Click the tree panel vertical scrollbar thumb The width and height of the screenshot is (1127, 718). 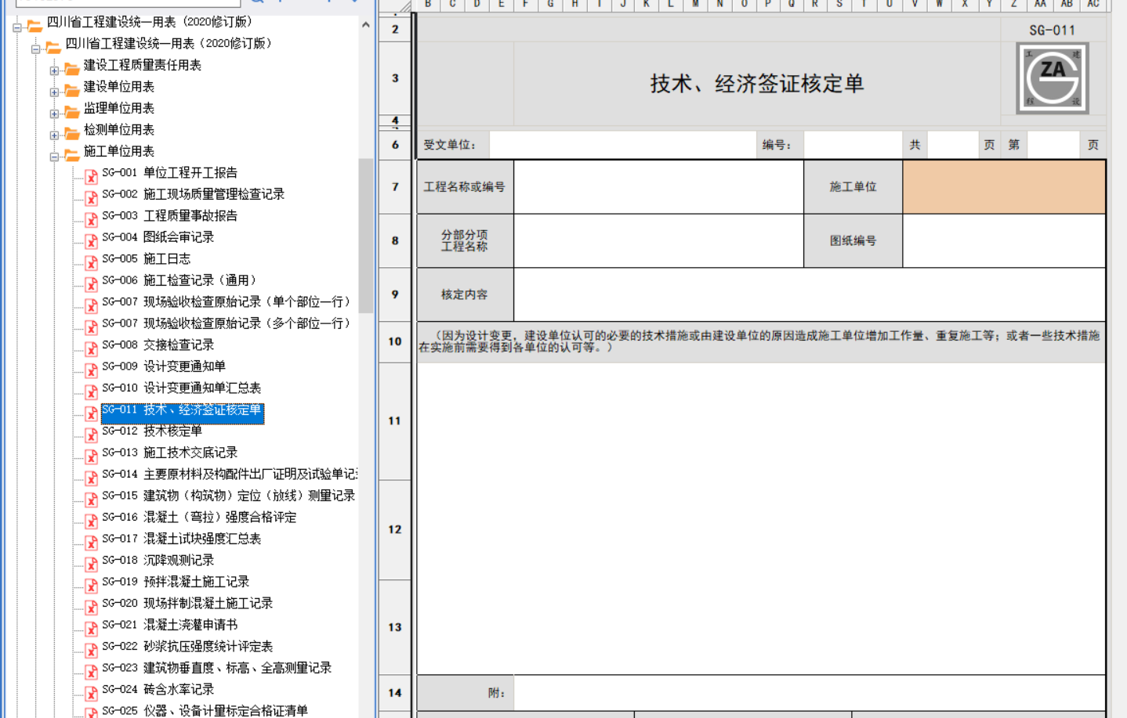(x=366, y=235)
